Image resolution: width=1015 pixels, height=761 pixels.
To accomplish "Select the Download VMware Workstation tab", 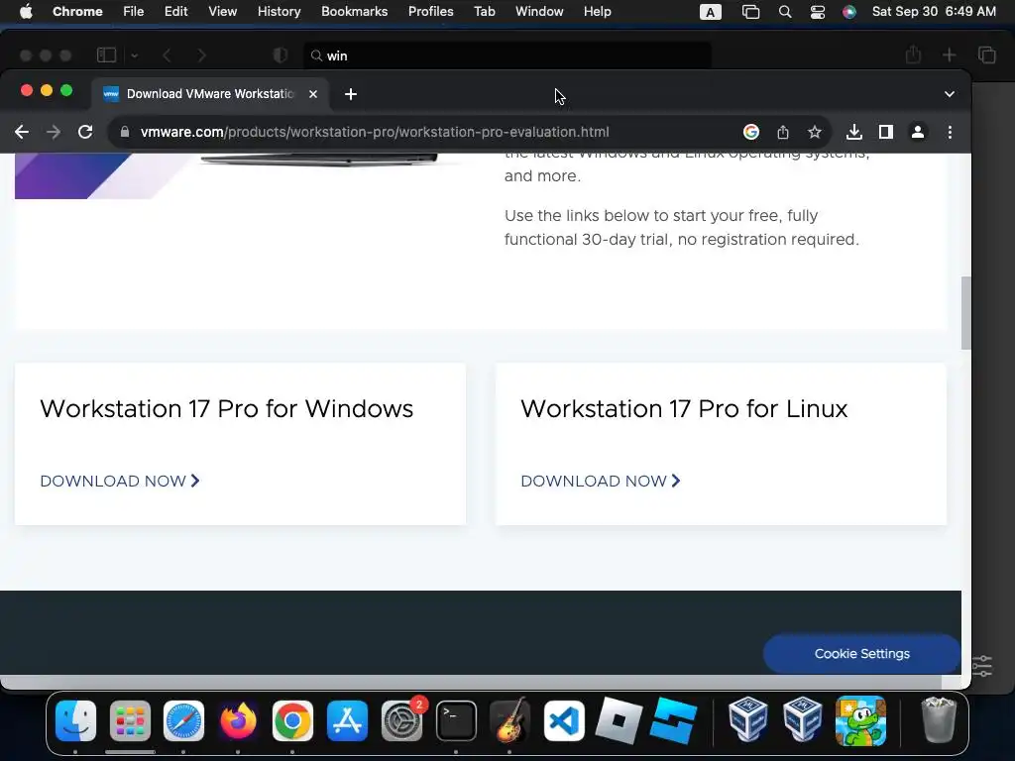I will tap(210, 94).
